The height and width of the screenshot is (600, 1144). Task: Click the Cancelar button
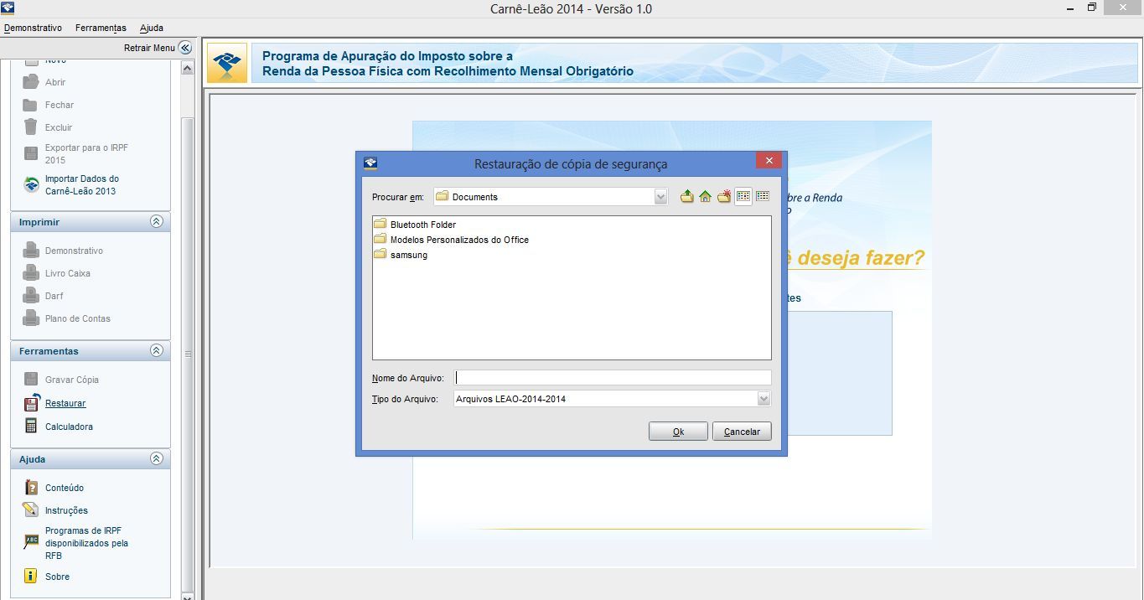coord(742,432)
